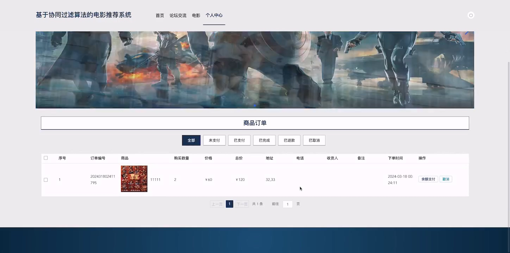Click the 购买数量 column header
The width and height of the screenshot is (510, 253).
tap(182, 158)
